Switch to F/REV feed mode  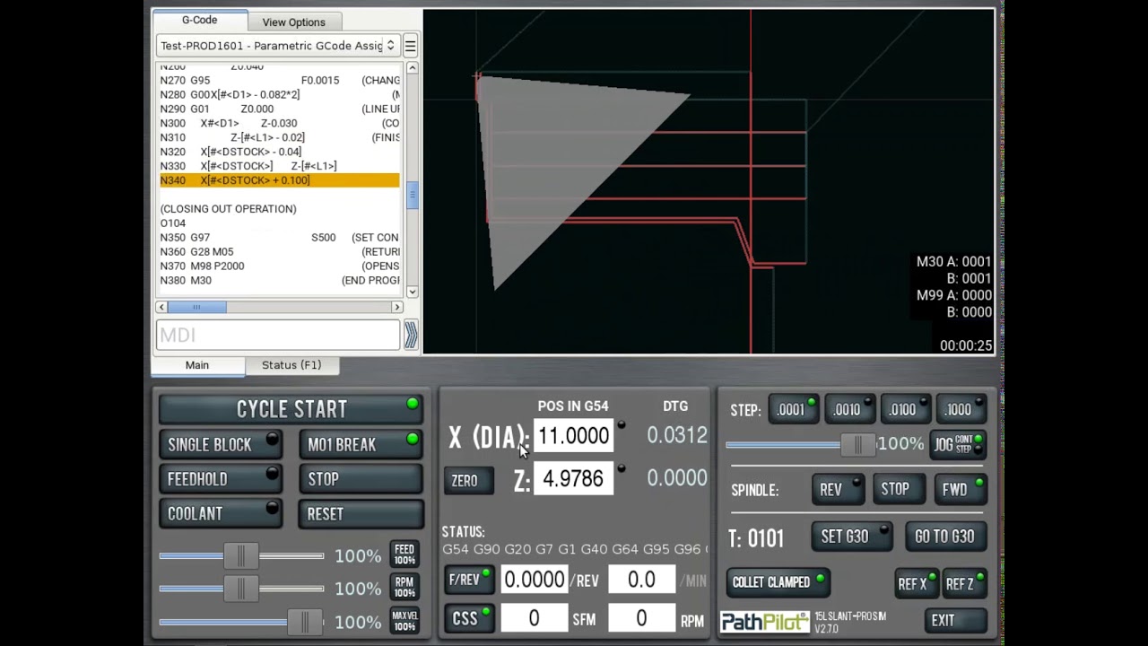[469, 581]
